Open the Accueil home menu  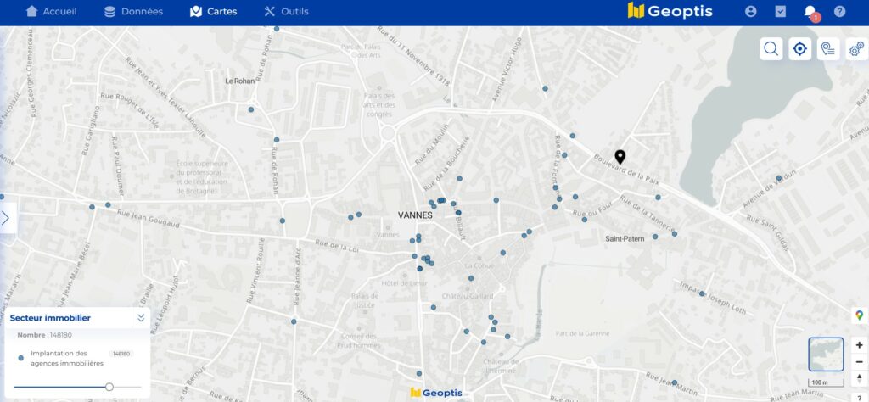point(52,12)
